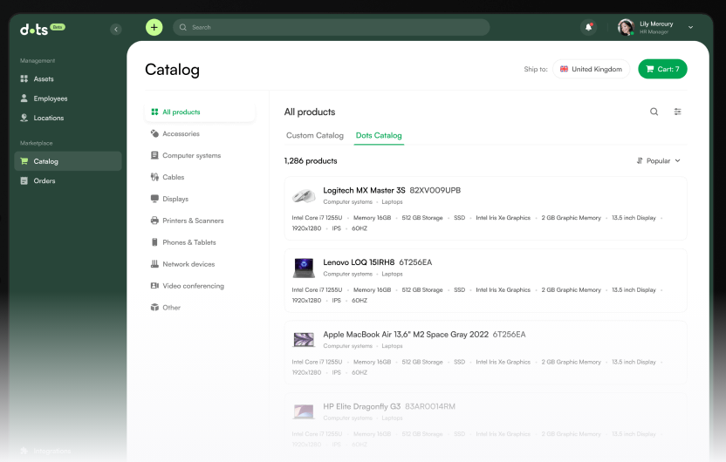The width and height of the screenshot is (726, 462).
Task: Select the Accessories category
Action: pos(181,134)
